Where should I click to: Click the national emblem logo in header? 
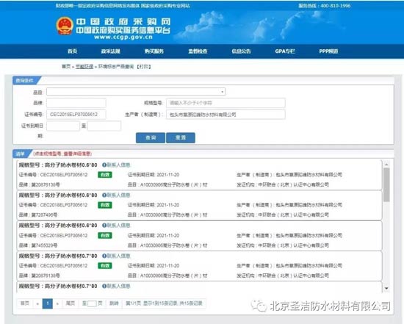click(65, 26)
